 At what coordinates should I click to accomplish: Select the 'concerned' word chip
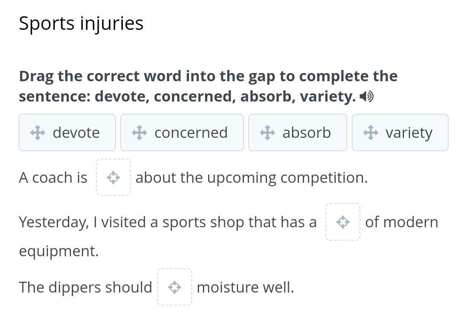pos(182,133)
